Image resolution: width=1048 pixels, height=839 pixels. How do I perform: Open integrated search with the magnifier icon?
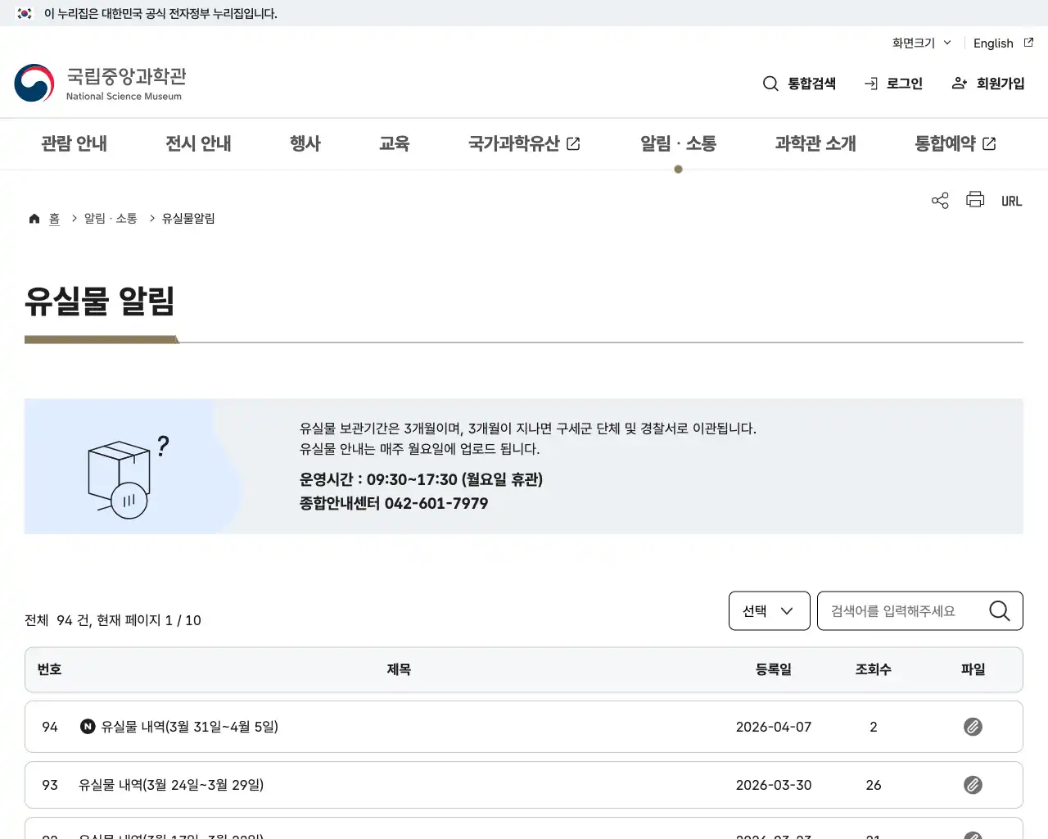(x=770, y=83)
